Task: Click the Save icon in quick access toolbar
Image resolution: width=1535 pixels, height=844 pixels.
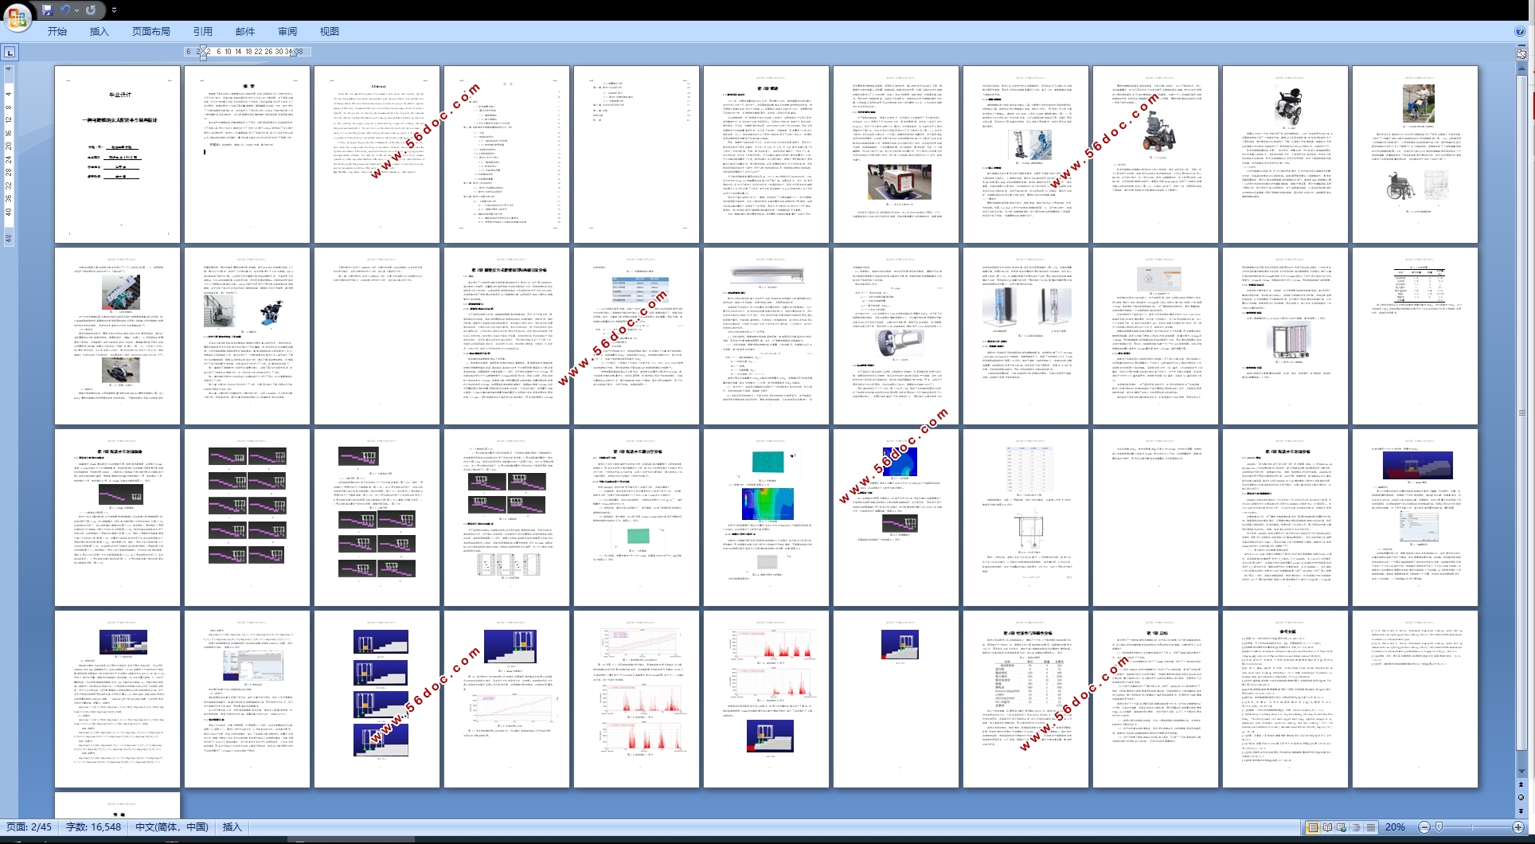Action: tap(48, 10)
